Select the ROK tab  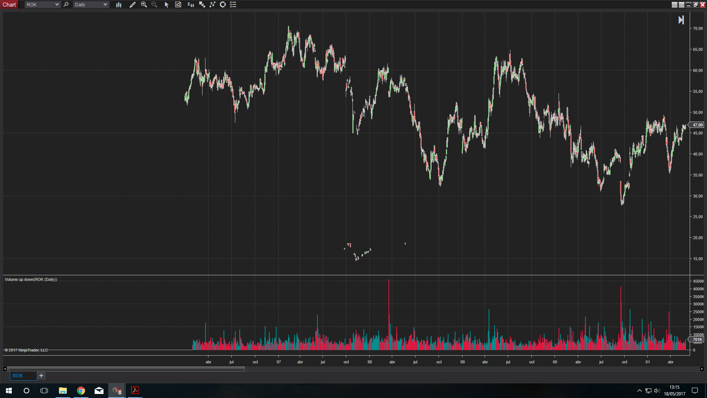(x=18, y=376)
